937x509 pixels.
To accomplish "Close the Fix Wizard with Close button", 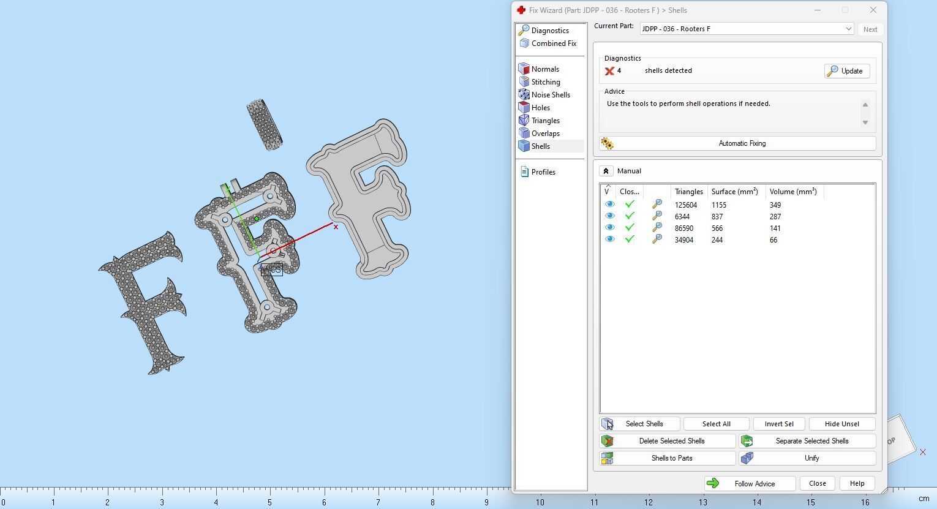I will pos(817,483).
